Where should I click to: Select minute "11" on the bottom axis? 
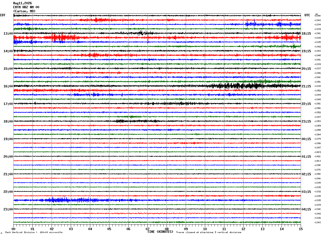224,229
